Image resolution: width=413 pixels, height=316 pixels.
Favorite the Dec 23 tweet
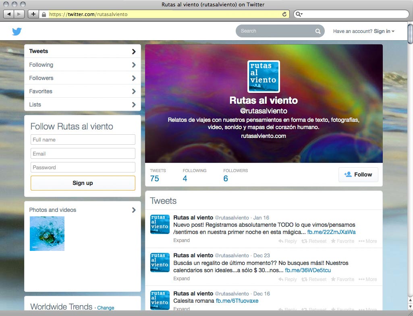pyautogui.click(x=342, y=279)
